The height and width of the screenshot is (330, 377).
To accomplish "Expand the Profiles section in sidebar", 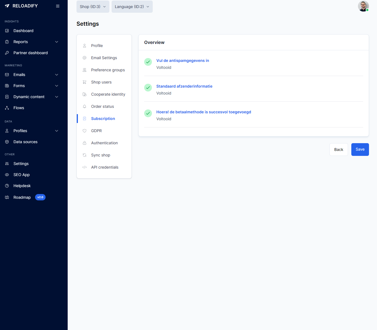I will (57, 131).
